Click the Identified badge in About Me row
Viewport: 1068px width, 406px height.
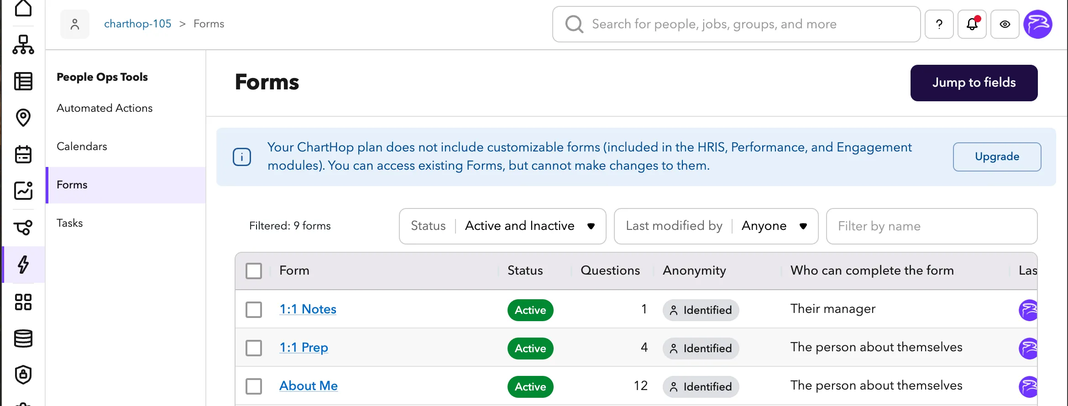pyautogui.click(x=701, y=387)
